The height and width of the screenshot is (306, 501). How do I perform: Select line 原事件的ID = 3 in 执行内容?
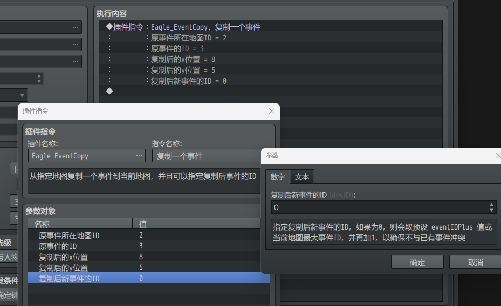(271, 48)
